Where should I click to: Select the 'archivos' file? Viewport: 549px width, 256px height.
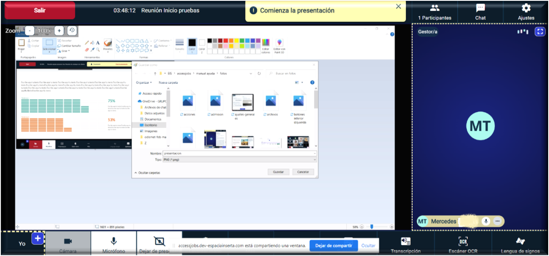[271, 104]
